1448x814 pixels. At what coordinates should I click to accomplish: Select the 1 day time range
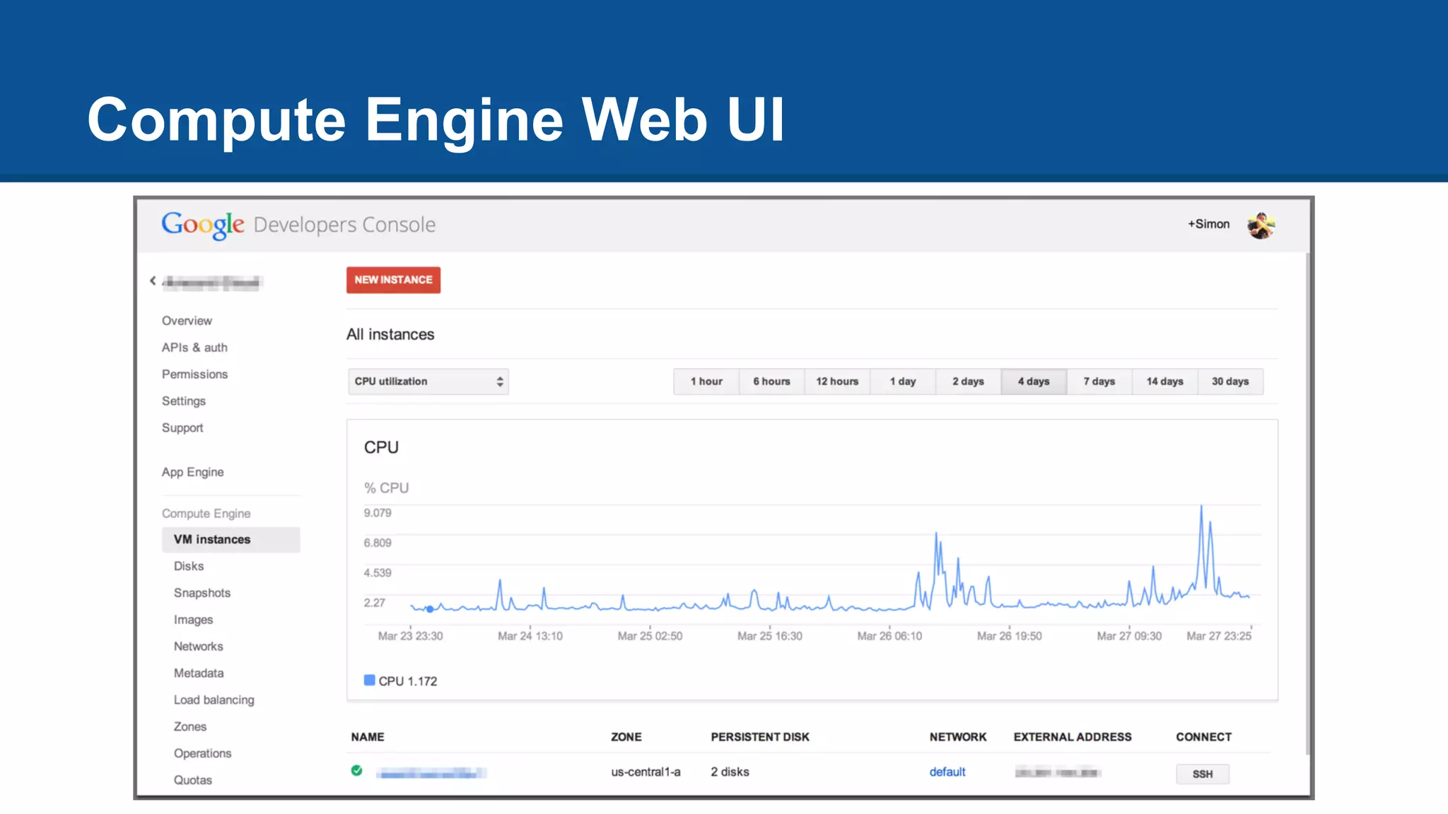coord(903,382)
